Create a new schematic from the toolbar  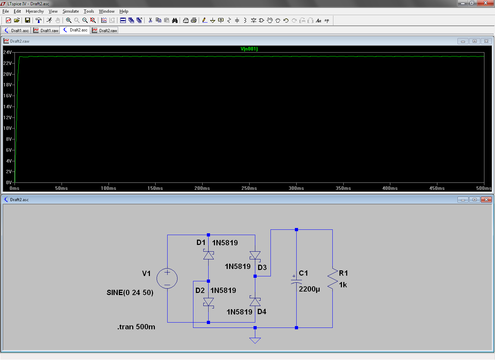pyautogui.click(x=8, y=20)
